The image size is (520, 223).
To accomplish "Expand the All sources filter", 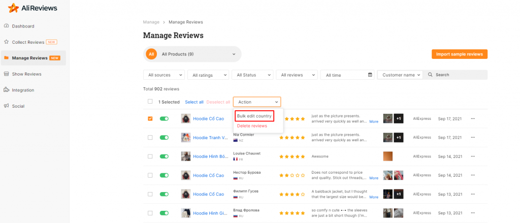I will [x=164, y=75].
